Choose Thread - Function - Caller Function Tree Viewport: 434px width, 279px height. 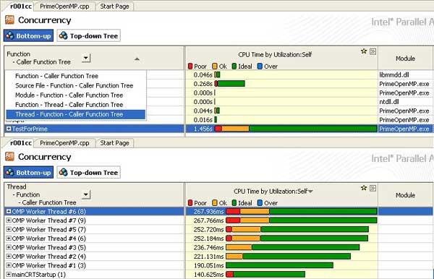point(75,114)
